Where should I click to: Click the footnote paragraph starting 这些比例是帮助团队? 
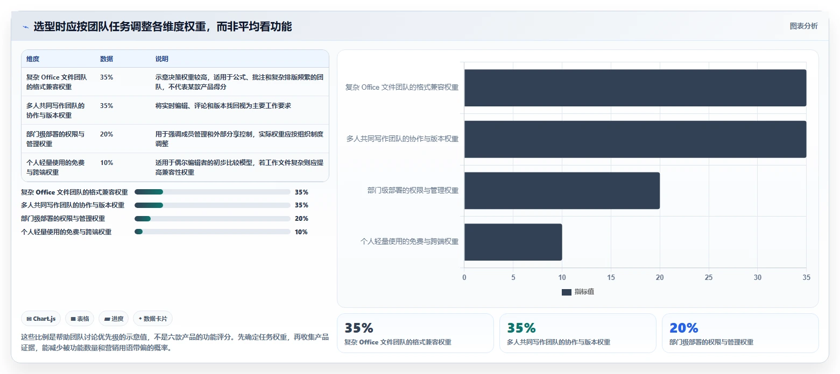coord(175,342)
